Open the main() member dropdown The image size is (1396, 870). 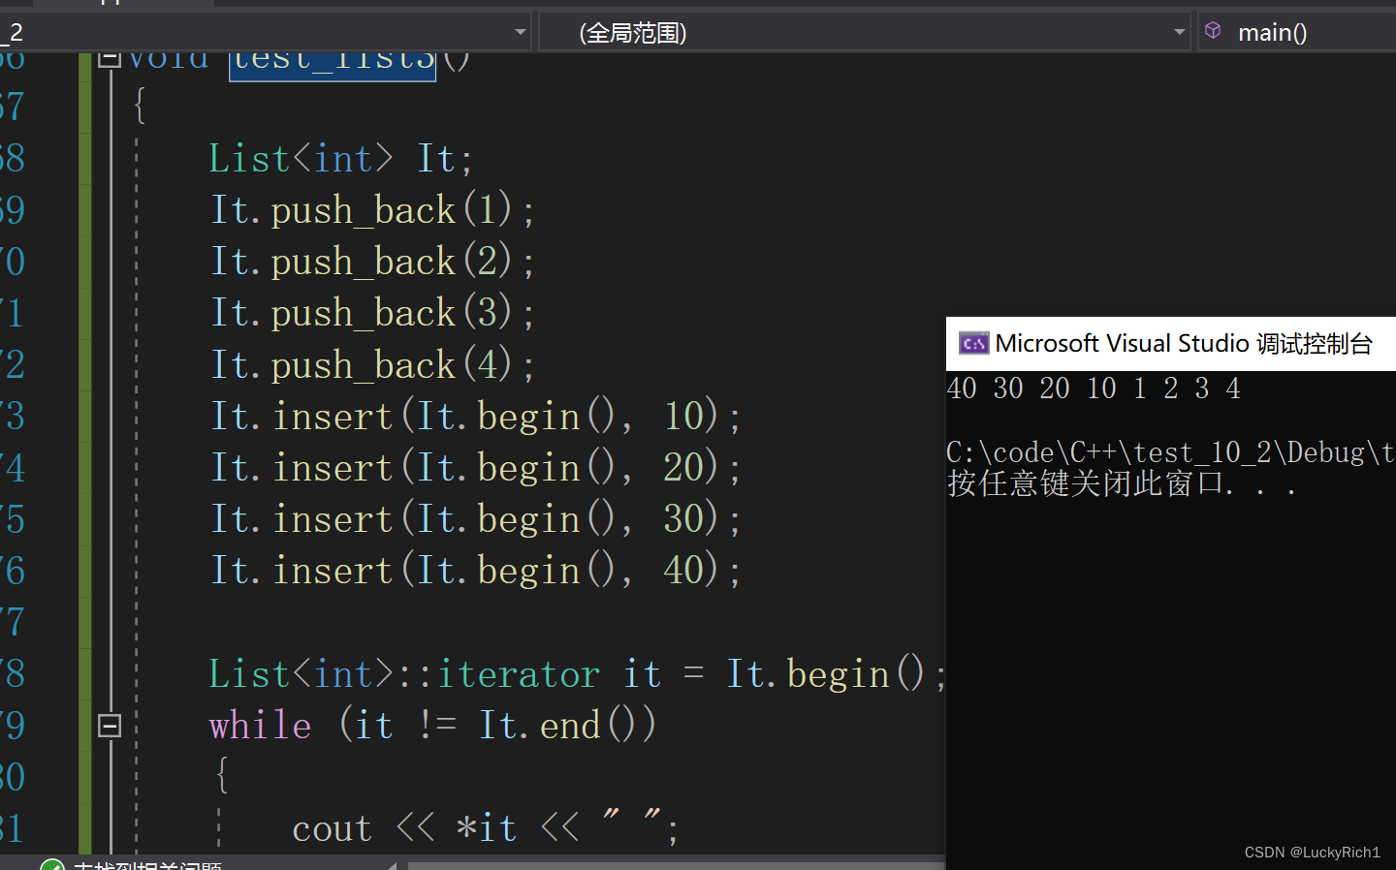coord(1297,32)
